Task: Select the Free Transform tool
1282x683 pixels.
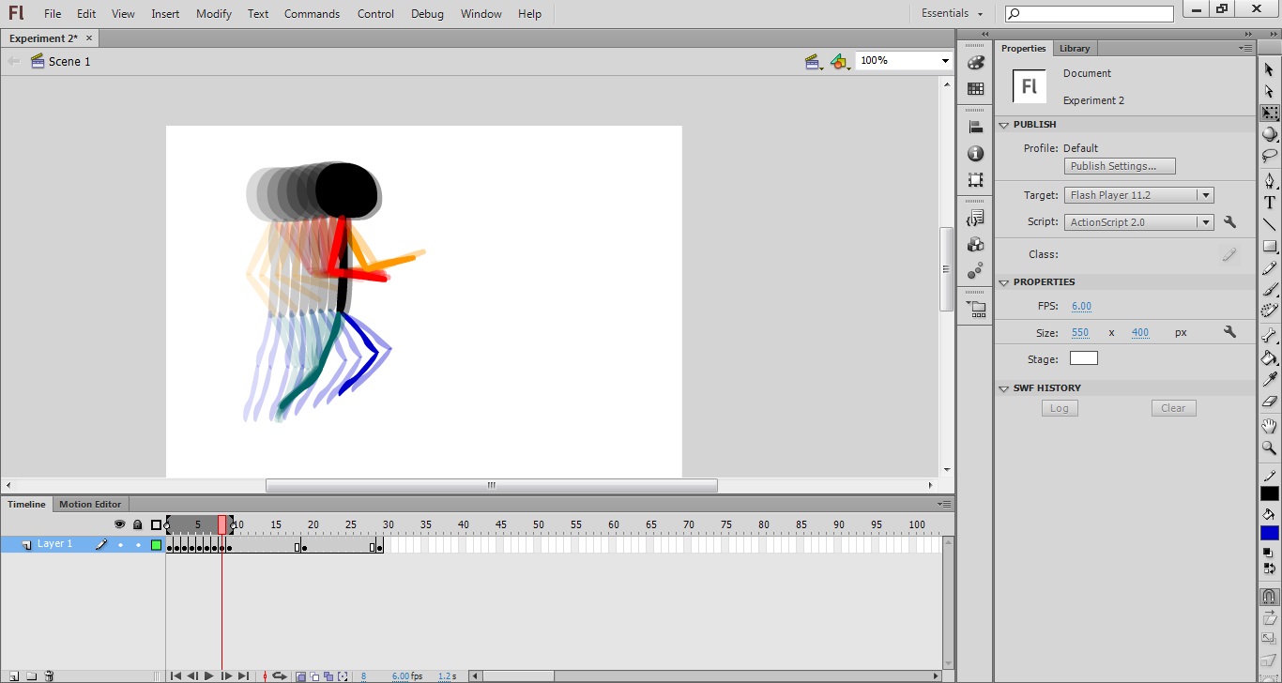Action: point(1271,111)
